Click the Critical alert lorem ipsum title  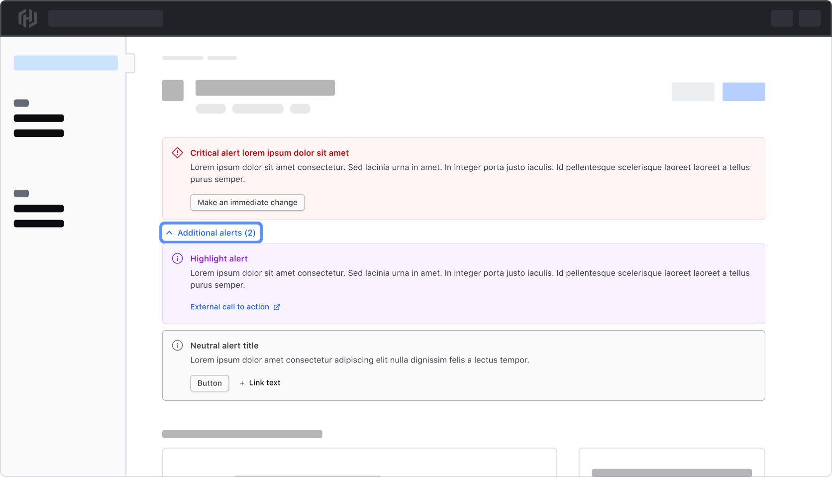[x=269, y=153]
